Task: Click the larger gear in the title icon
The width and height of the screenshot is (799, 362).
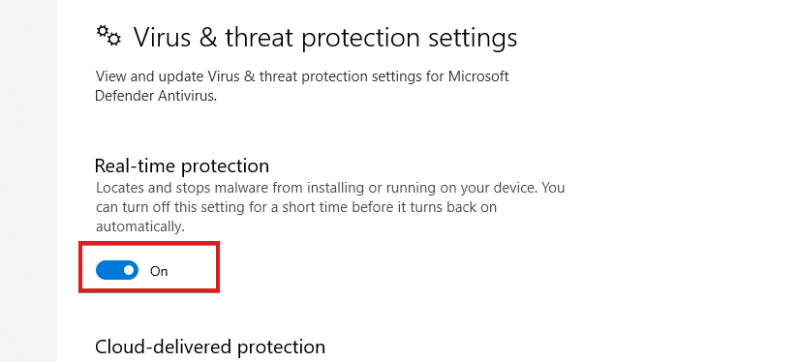Action: [x=114, y=40]
